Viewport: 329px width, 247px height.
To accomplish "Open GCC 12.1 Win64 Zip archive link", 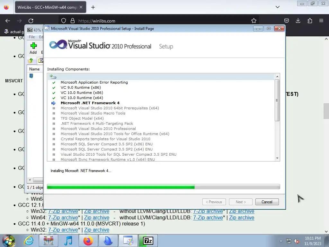I will (x=97, y=218).
